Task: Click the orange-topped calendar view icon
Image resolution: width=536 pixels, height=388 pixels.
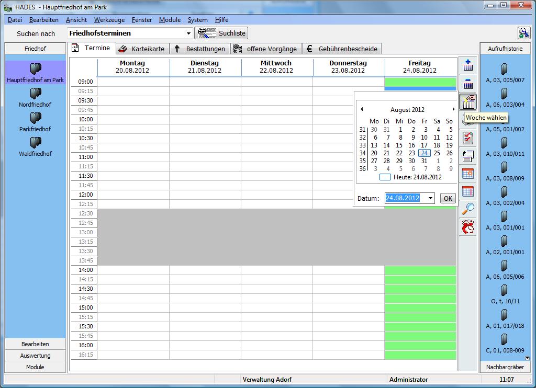Action: pyautogui.click(x=468, y=174)
